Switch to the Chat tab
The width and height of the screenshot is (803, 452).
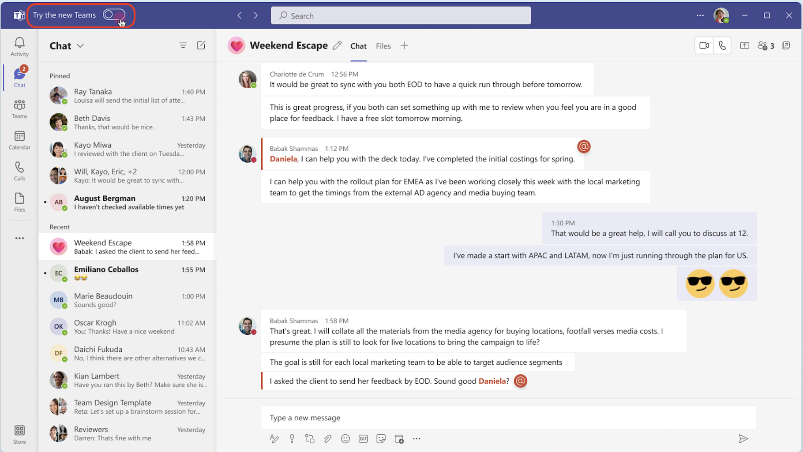pos(358,46)
